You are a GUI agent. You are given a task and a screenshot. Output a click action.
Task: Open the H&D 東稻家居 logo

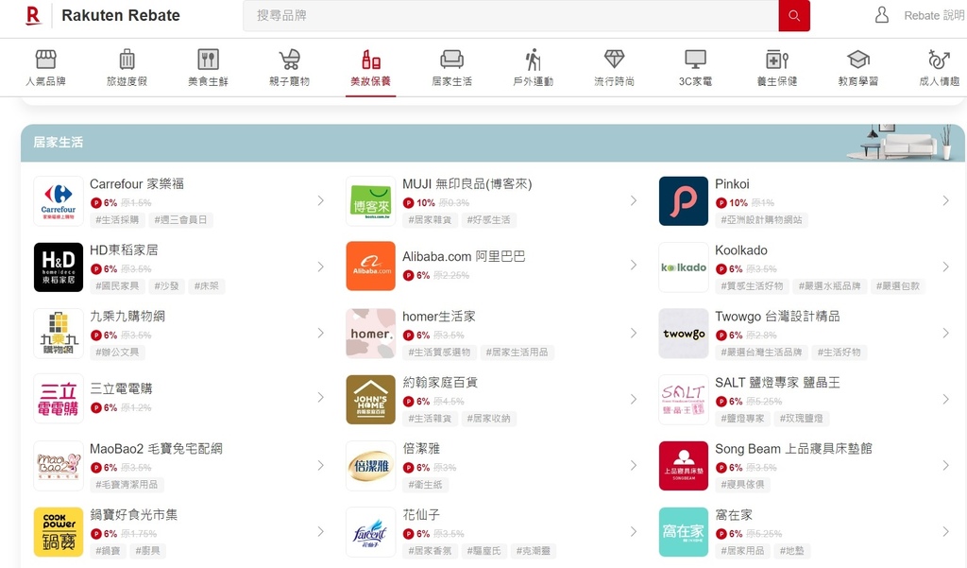pos(59,267)
